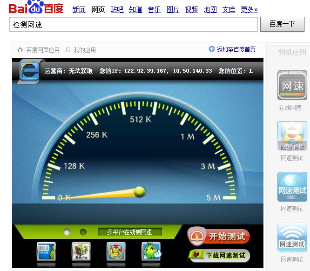The image size is (310, 271).
Task: Open the 音乐 music tab
Action: click(154, 9)
